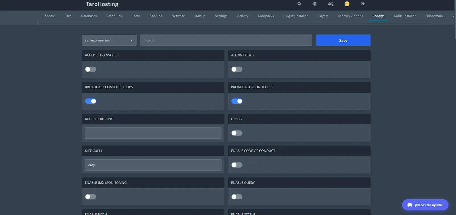Image resolution: width=456 pixels, height=215 pixels.
Task: Open the Plugins Installer tab
Action: (x=296, y=16)
